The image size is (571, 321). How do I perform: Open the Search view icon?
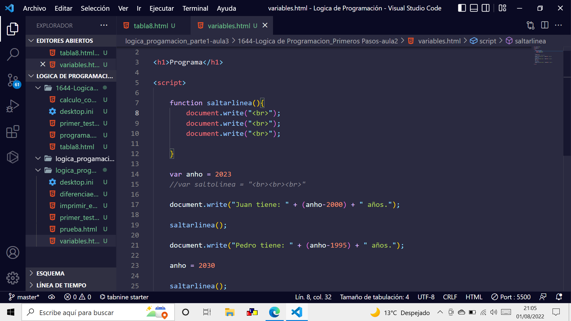(12, 54)
